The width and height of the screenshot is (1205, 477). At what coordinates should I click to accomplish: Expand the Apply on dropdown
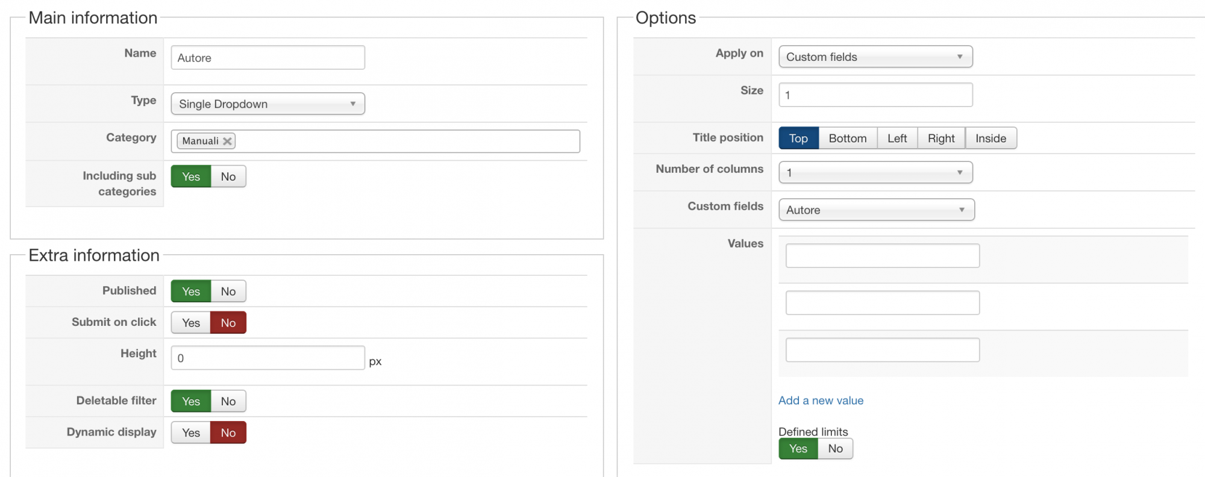875,57
